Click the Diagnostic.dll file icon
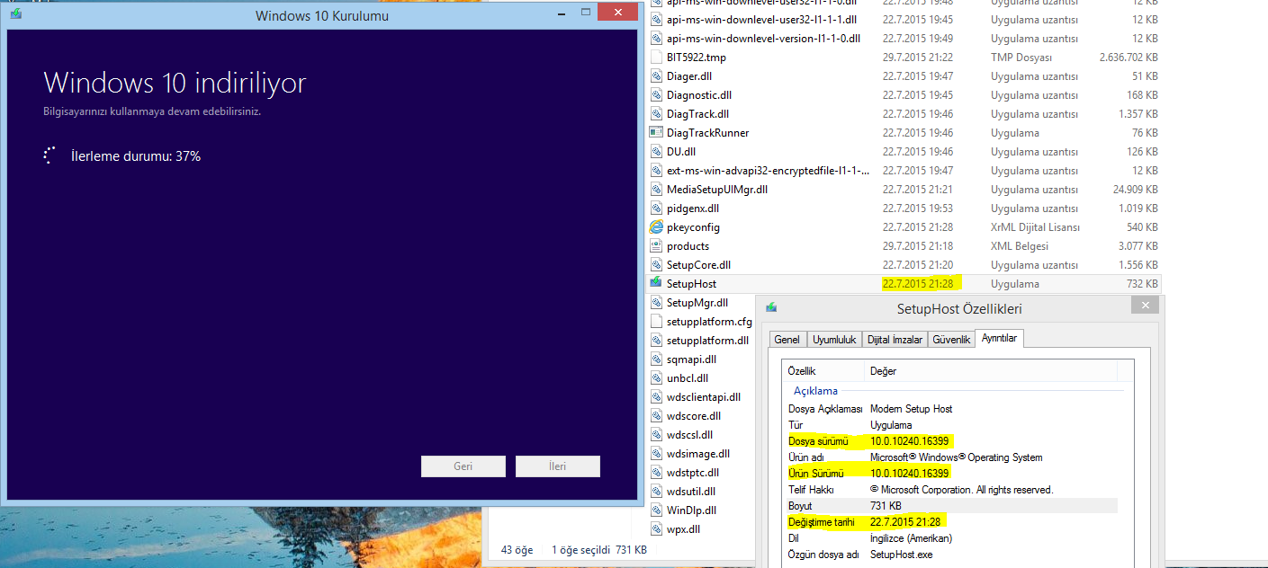The height and width of the screenshot is (568, 1268). (656, 94)
